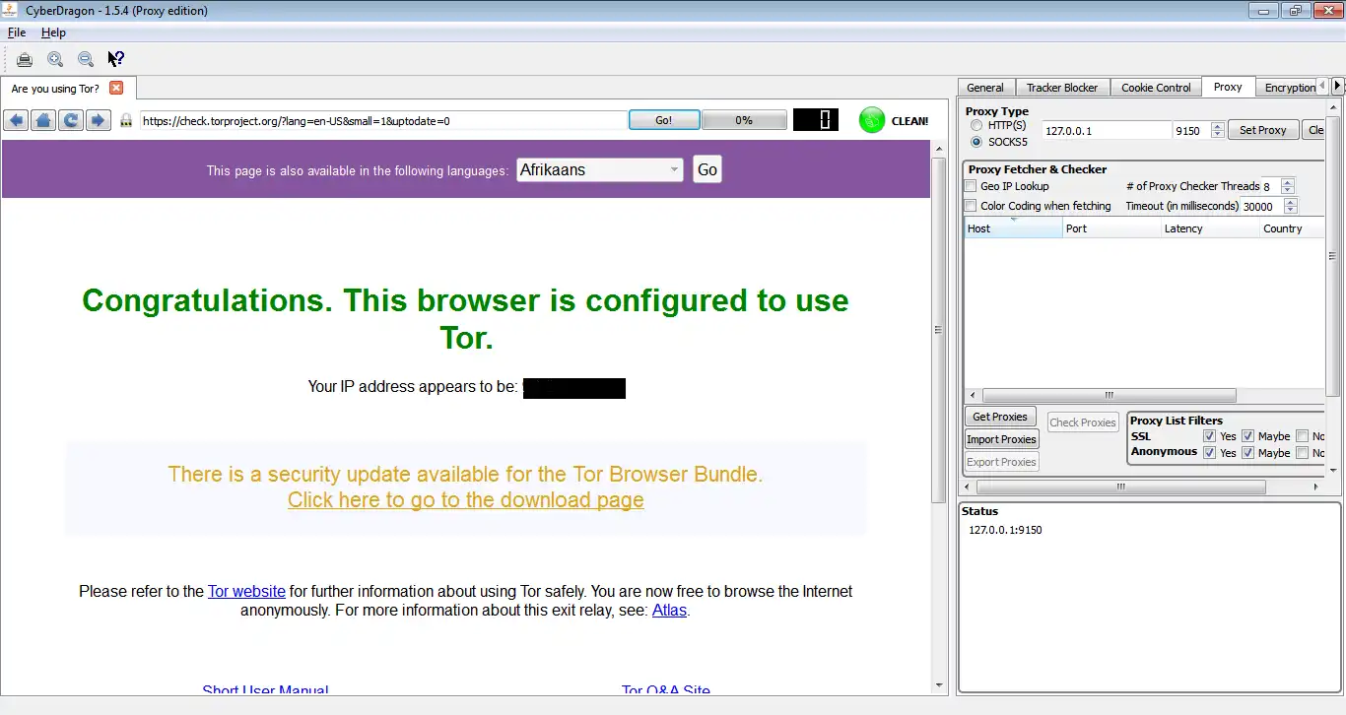Open the Afrikaans language dropdown
The image size is (1346, 715).
[600, 169]
